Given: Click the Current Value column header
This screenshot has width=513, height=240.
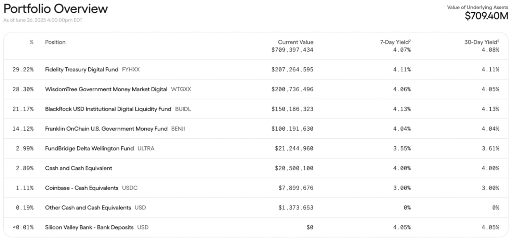Looking at the screenshot, I should click(295, 42).
